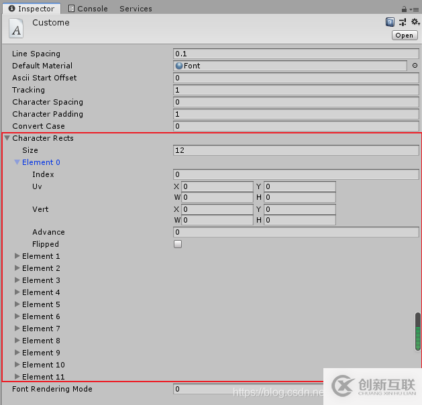Screen dimensions: 422x405
Task: Click the Ascii Start Offset field
Action: tap(296, 78)
